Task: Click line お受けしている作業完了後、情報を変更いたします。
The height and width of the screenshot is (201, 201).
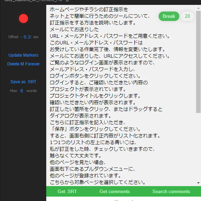Action: click(x=108, y=49)
